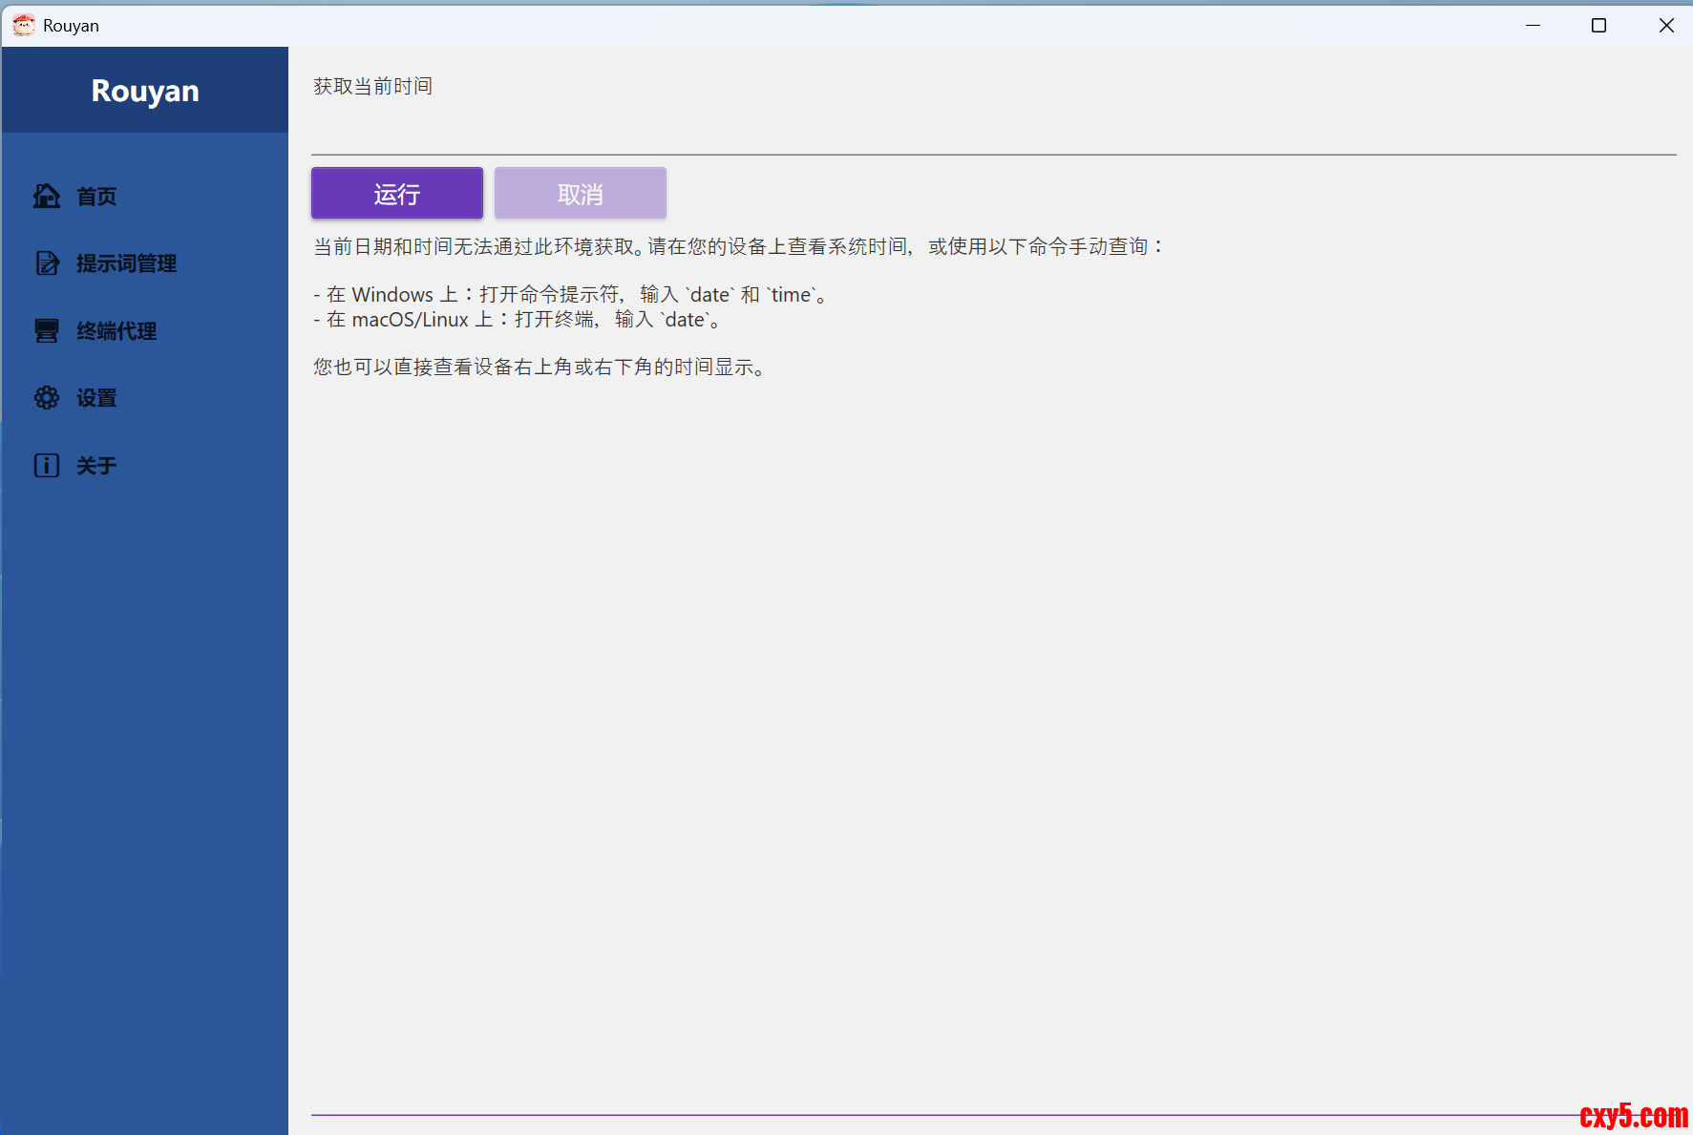Go to the 首页 menu label

coord(96,197)
